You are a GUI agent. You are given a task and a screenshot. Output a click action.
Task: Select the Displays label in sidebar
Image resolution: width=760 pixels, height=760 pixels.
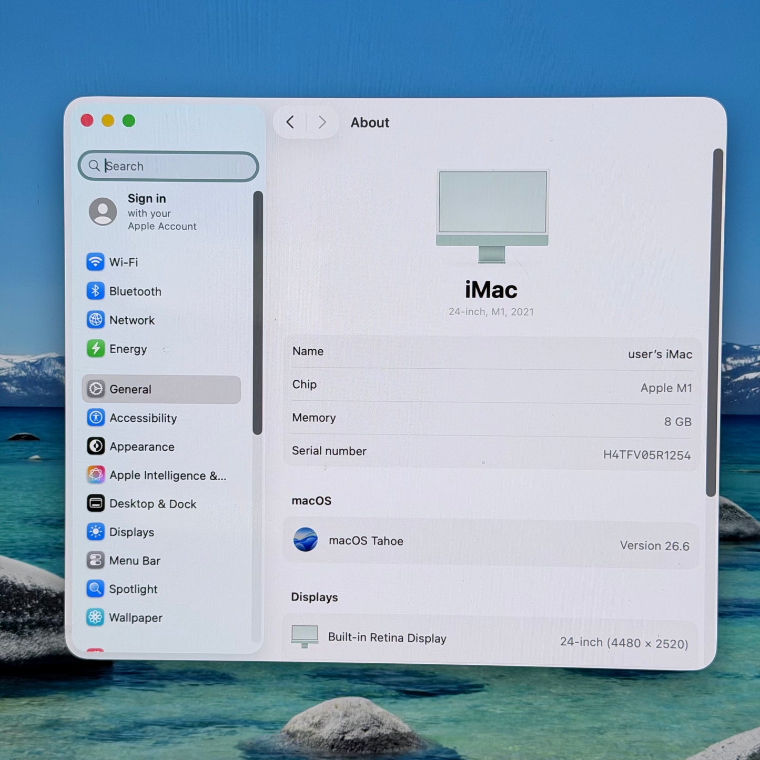(x=132, y=532)
